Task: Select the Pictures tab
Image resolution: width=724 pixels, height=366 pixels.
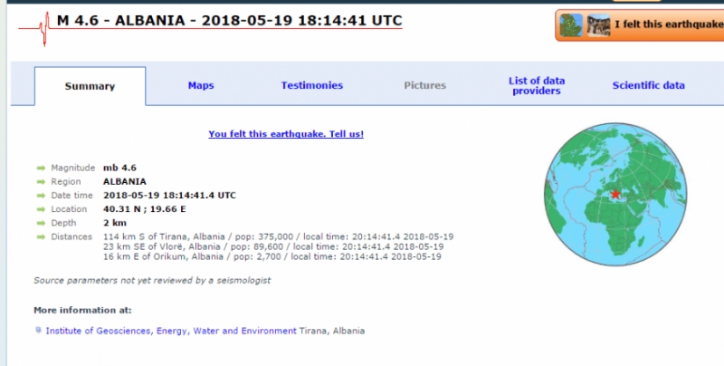Action: pos(424,85)
